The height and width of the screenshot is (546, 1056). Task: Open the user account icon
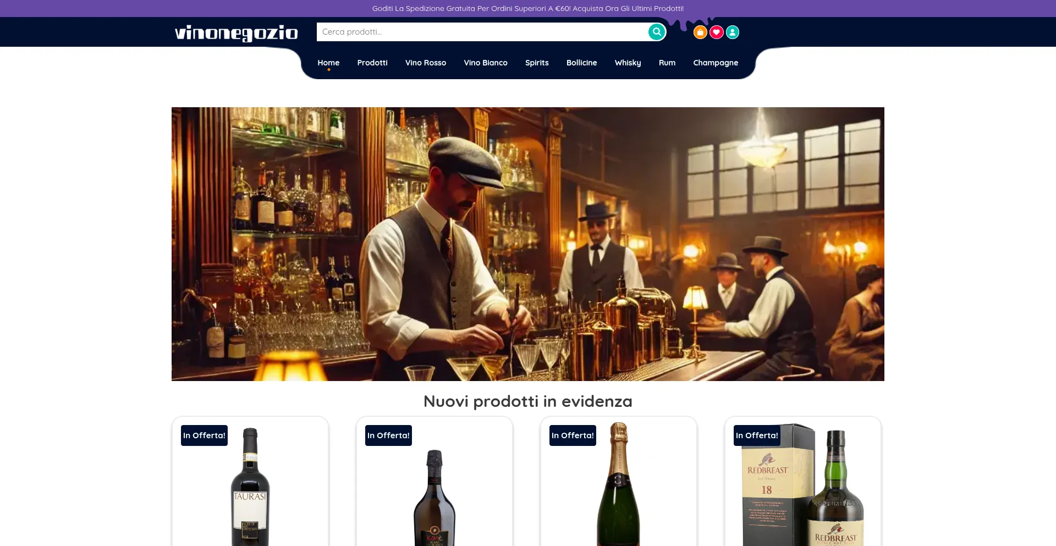733,32
